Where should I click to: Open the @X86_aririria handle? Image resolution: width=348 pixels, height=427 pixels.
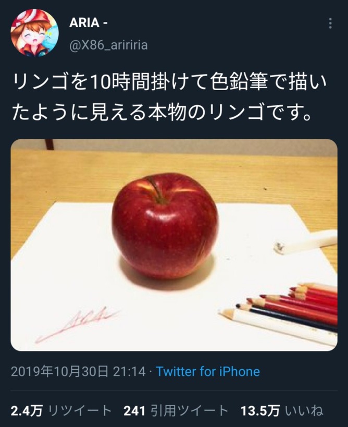108,45
